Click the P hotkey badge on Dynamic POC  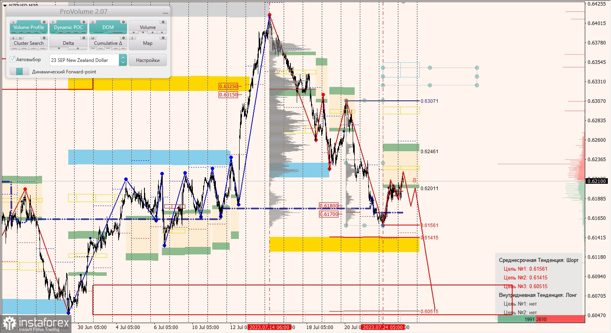53,22
